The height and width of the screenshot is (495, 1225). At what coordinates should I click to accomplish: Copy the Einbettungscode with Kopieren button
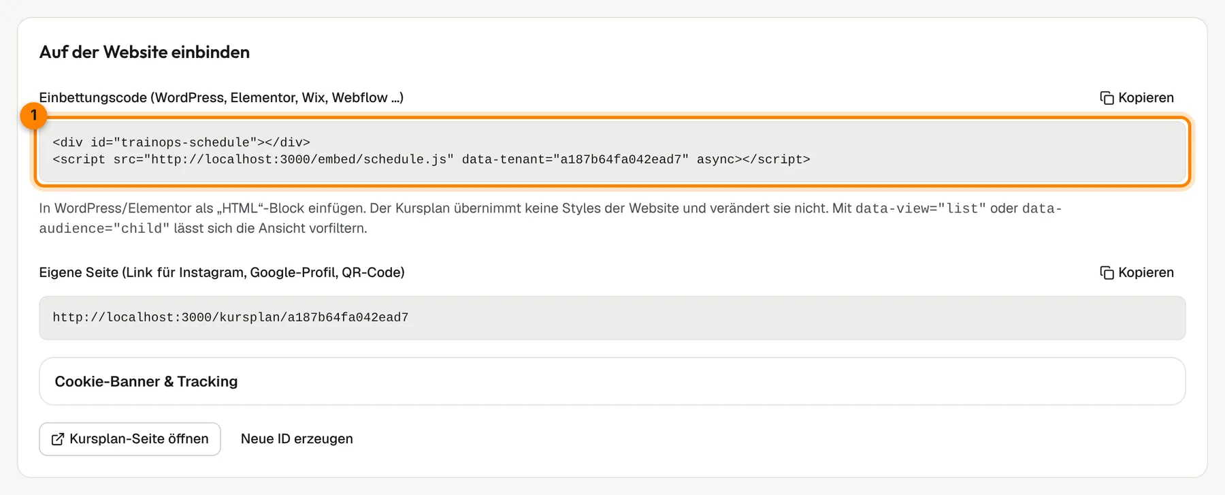click(x=1137, y=97)
